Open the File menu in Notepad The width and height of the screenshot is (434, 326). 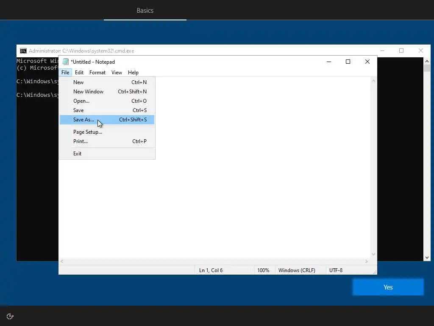point(65,72)
